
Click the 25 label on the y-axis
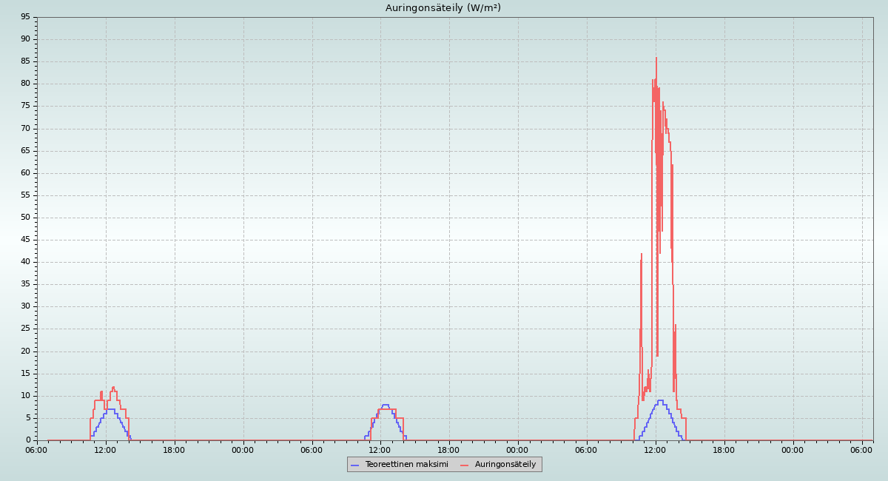click(25, 329)
